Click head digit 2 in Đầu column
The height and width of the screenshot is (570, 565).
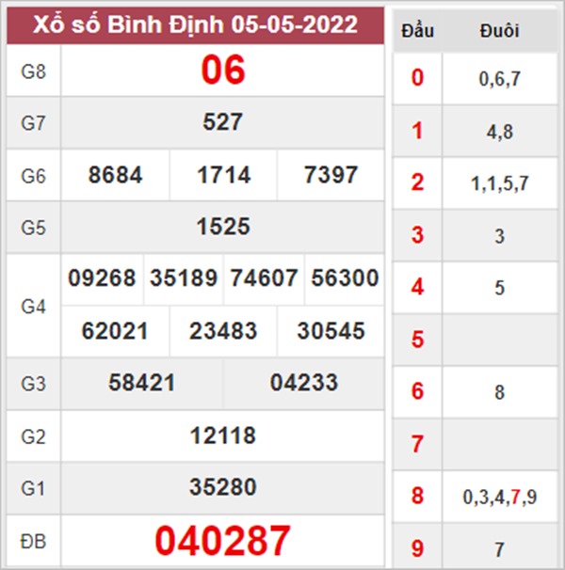[x=417, y=182]
